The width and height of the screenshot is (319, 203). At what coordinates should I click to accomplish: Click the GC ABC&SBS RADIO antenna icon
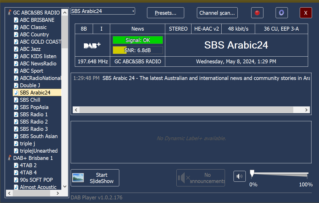click(x=10, y=13)
